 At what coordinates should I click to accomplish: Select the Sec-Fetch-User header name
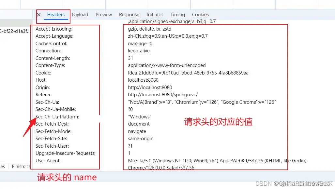(52, 146)
